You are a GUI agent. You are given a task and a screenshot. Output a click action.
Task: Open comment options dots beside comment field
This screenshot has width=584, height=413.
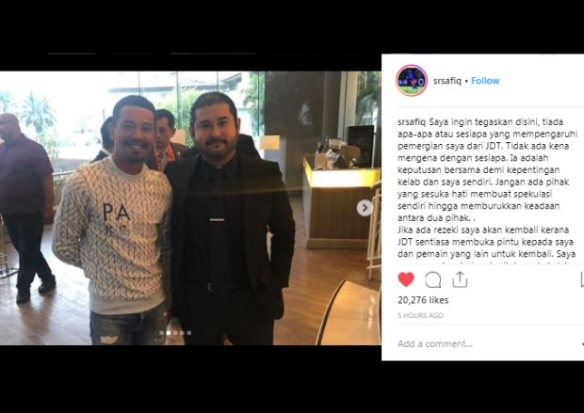(x=582, y=343)
